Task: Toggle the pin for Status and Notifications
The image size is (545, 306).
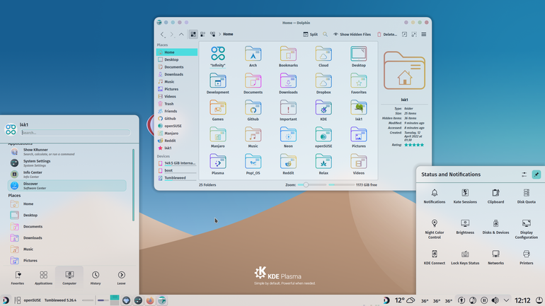Action: 536,175
